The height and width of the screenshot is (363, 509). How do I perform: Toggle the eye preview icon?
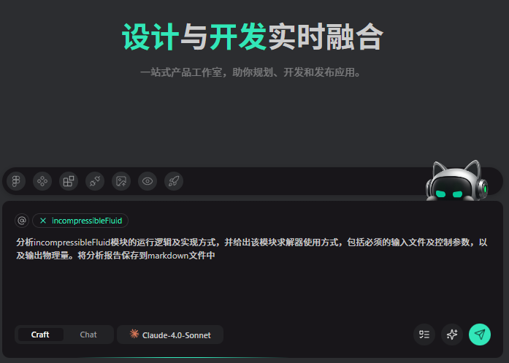click(x=148, y=181)
